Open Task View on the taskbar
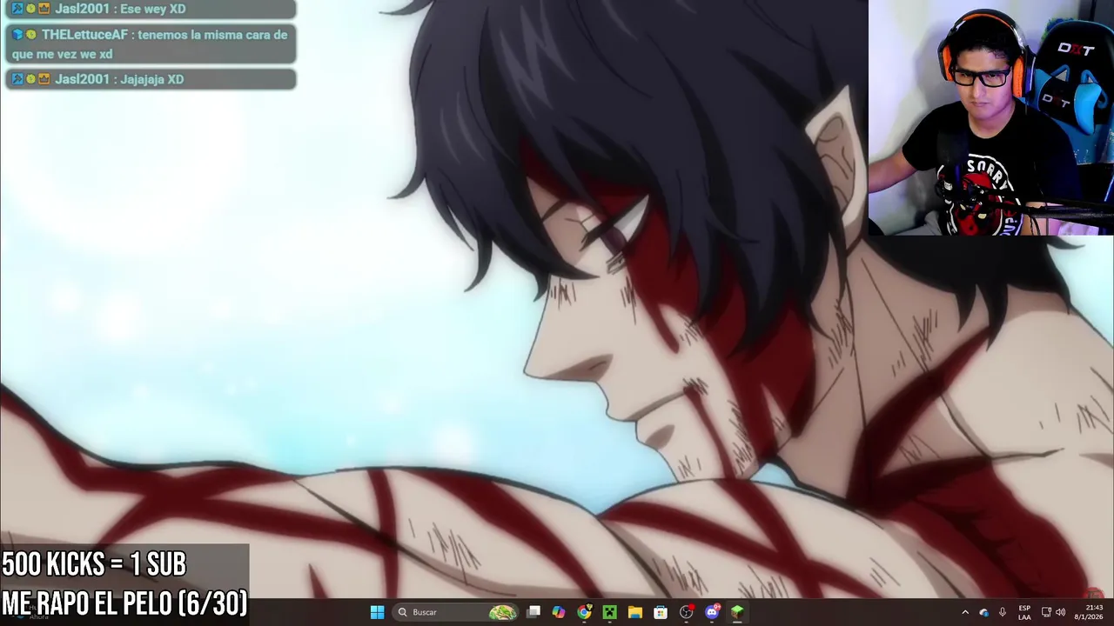The height and width of the screenshot is (626, 1114). tap(534, 612)
